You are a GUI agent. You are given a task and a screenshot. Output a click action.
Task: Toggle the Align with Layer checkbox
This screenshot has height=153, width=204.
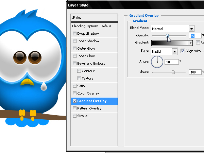click(183, 51)
